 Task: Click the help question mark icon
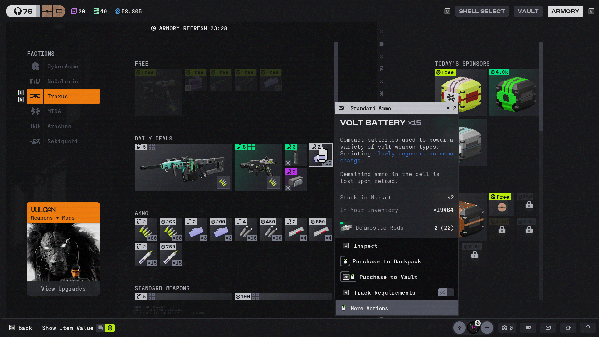588,328
